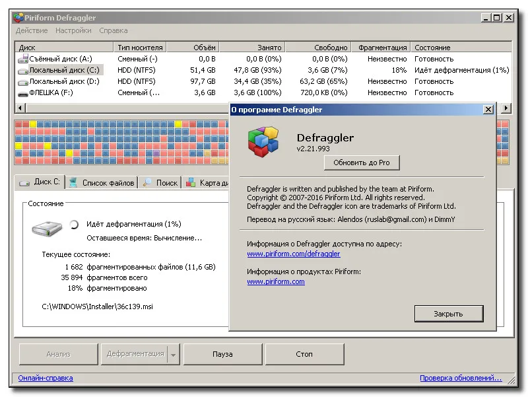Open the Справка menu
The image size is (528, 397).
pos(113,30)
